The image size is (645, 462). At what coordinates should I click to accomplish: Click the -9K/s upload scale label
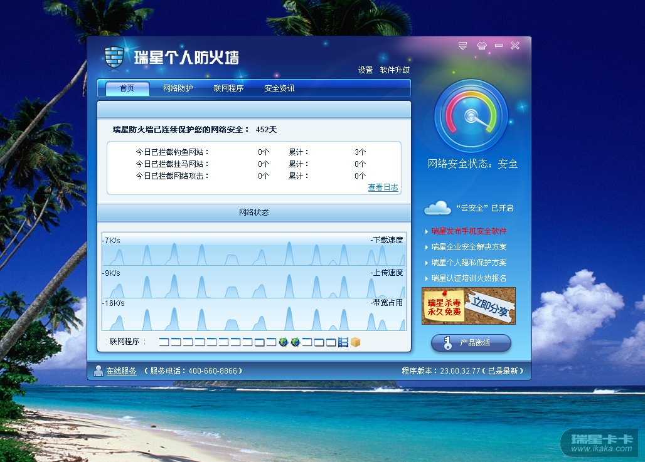111,273
